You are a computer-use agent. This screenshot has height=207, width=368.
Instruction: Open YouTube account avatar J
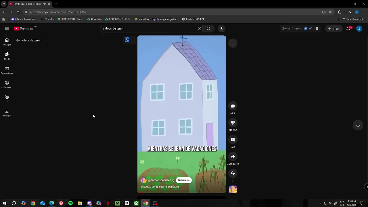click(359, 28)
